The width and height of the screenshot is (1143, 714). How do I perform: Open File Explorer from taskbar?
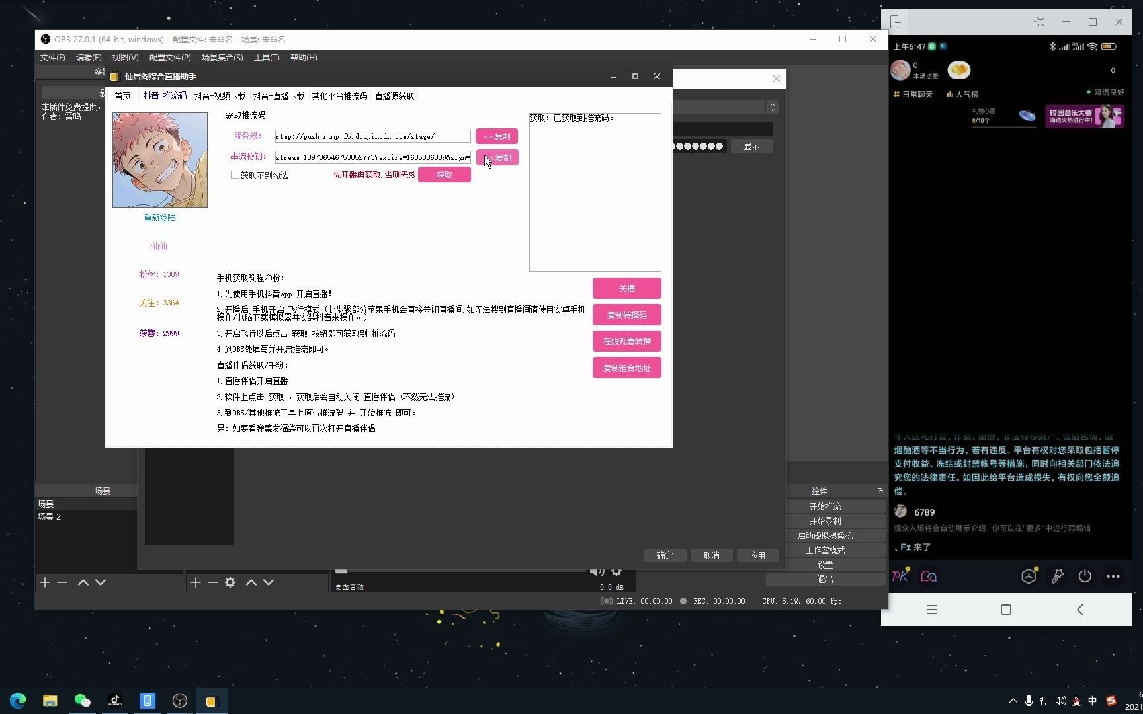pyautogui.click(x=50, y=701)
